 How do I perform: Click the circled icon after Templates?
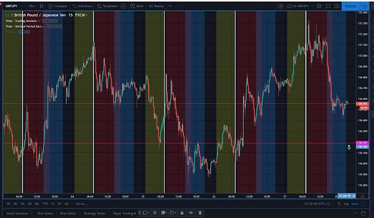[x=123, y=6]
